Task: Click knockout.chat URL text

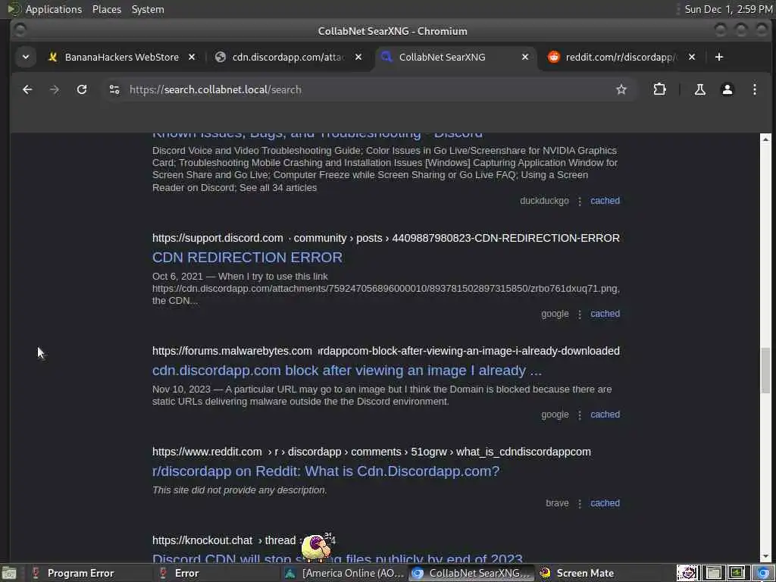Action: [x=202, y=540]
